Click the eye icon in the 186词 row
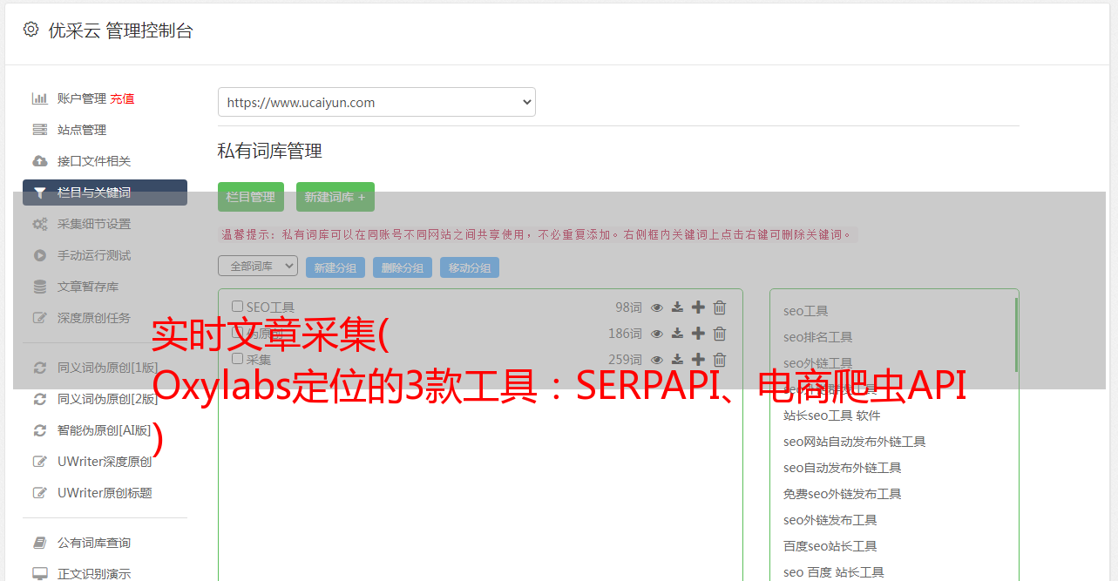This screenshot has width=1118, height=581. (657, 333)
